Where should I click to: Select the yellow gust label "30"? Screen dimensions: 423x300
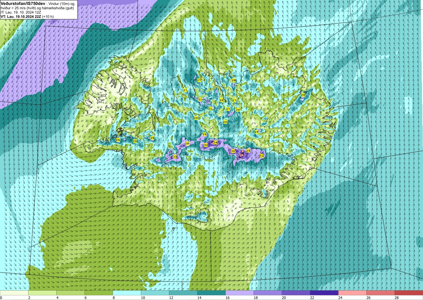[x=206, y=145]
